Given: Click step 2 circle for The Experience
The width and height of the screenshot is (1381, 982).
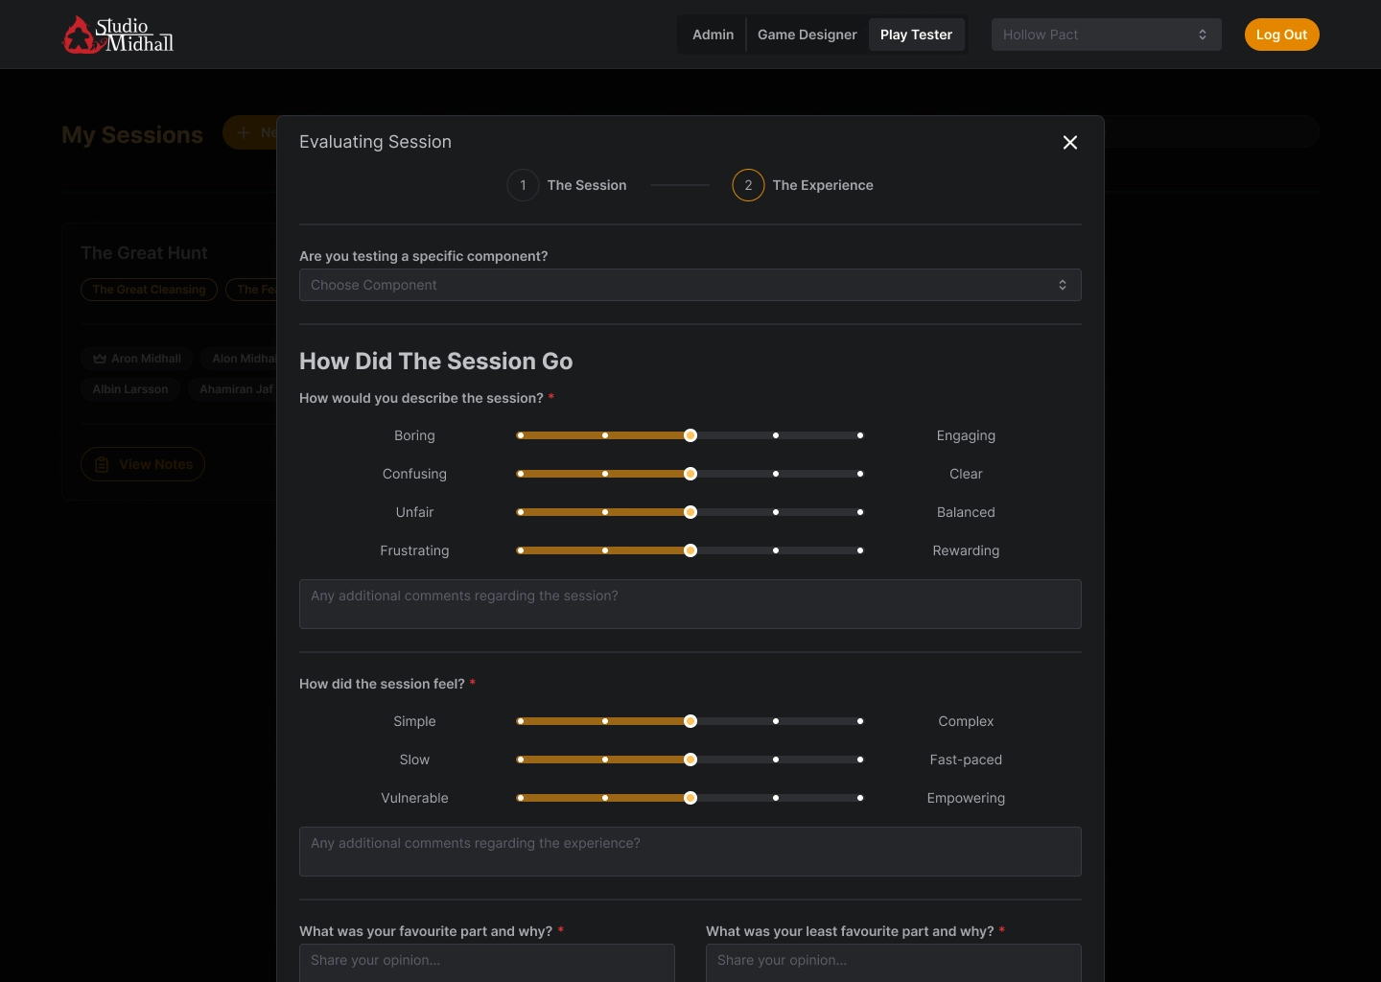Looking at the screenshot, I should pyautogui.click(x=748, y=185).
